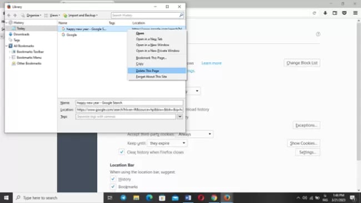
Task: Expand the Bookmarks Menu folder
Action: click(9, 57)
